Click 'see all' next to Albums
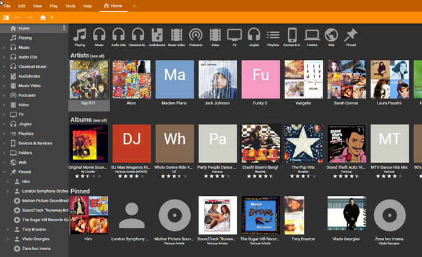The height and width of the screenshot is (257, 422). click(100, 120)
